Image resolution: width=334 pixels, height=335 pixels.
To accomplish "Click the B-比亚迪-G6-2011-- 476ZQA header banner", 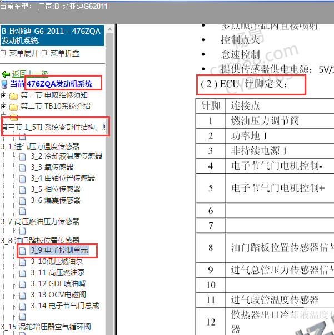I will (x=52, y=35).
